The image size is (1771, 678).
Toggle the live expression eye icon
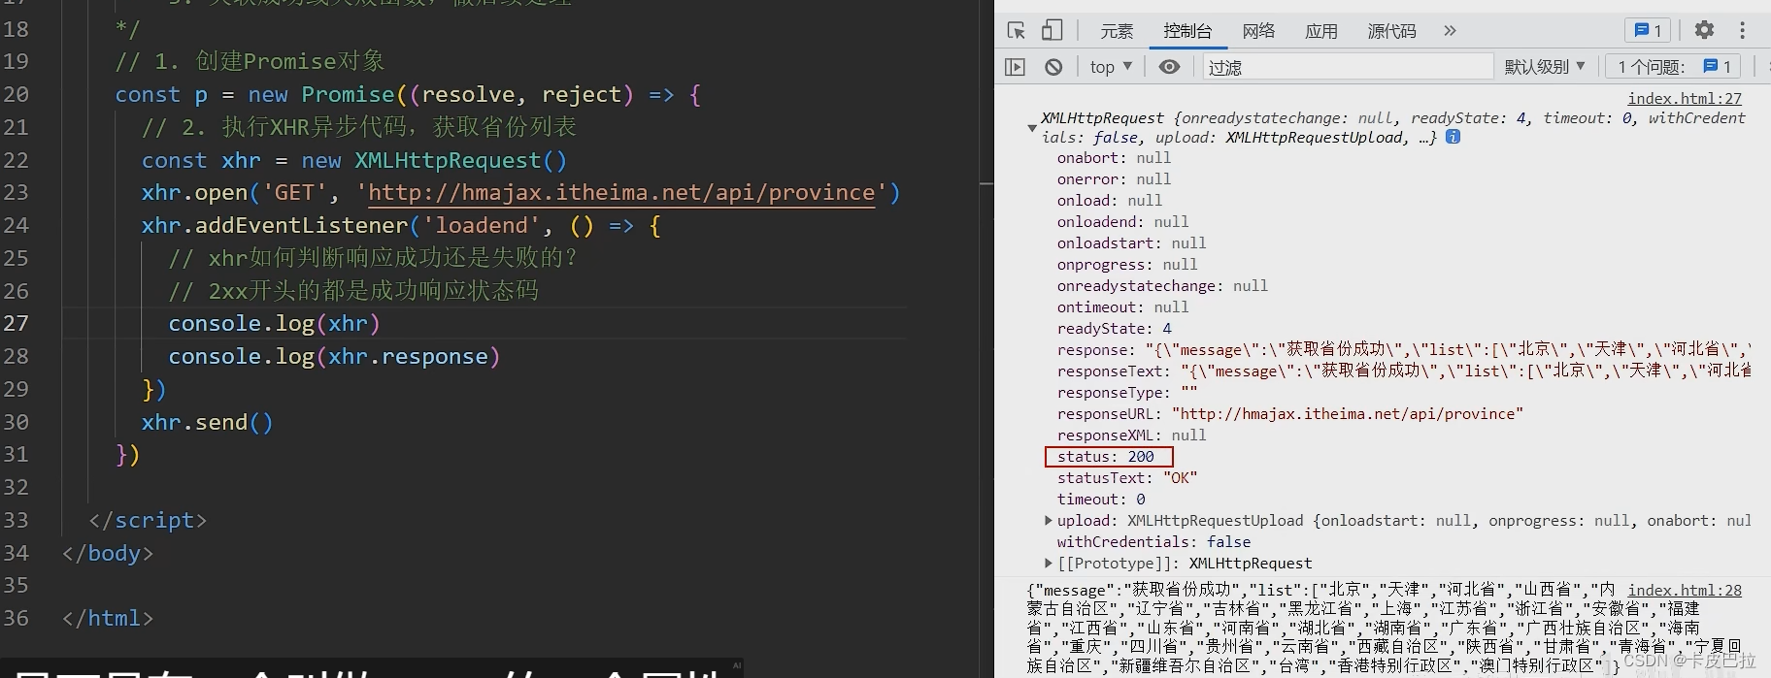point(1170,67)
